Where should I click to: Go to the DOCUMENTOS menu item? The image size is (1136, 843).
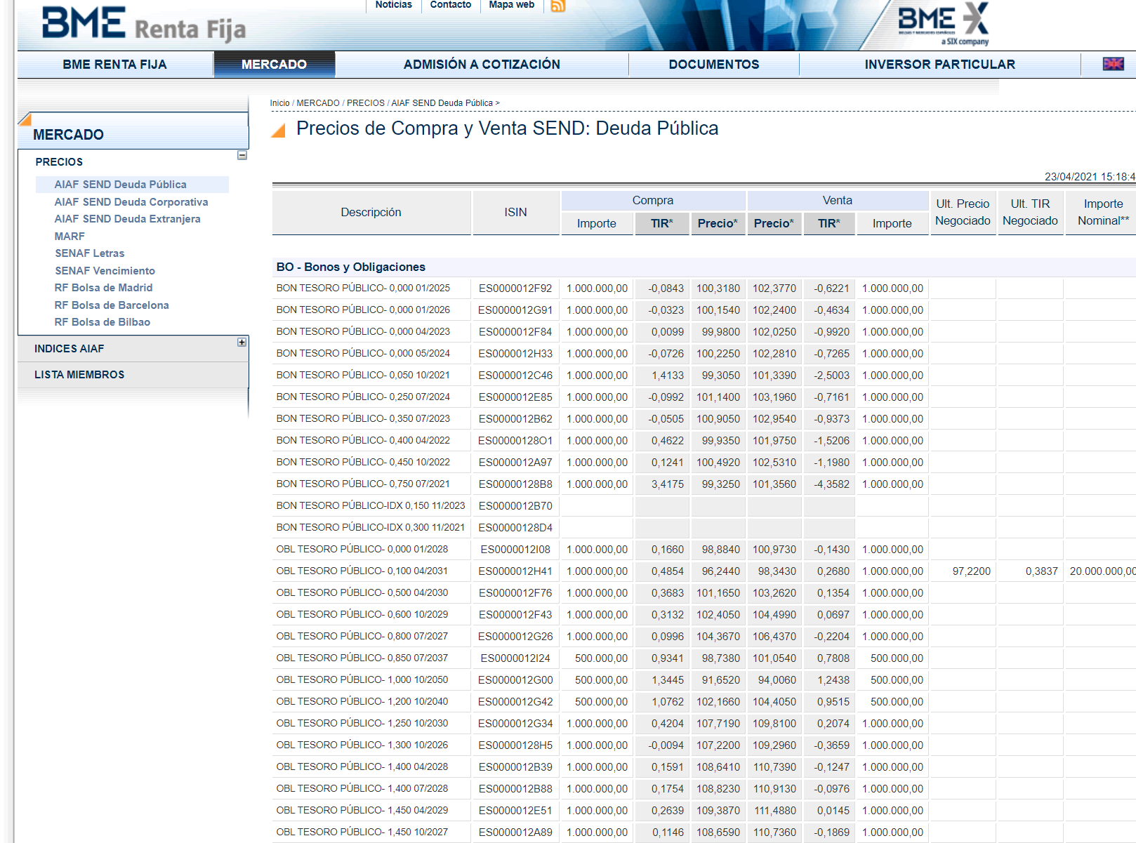click(713, 65)
